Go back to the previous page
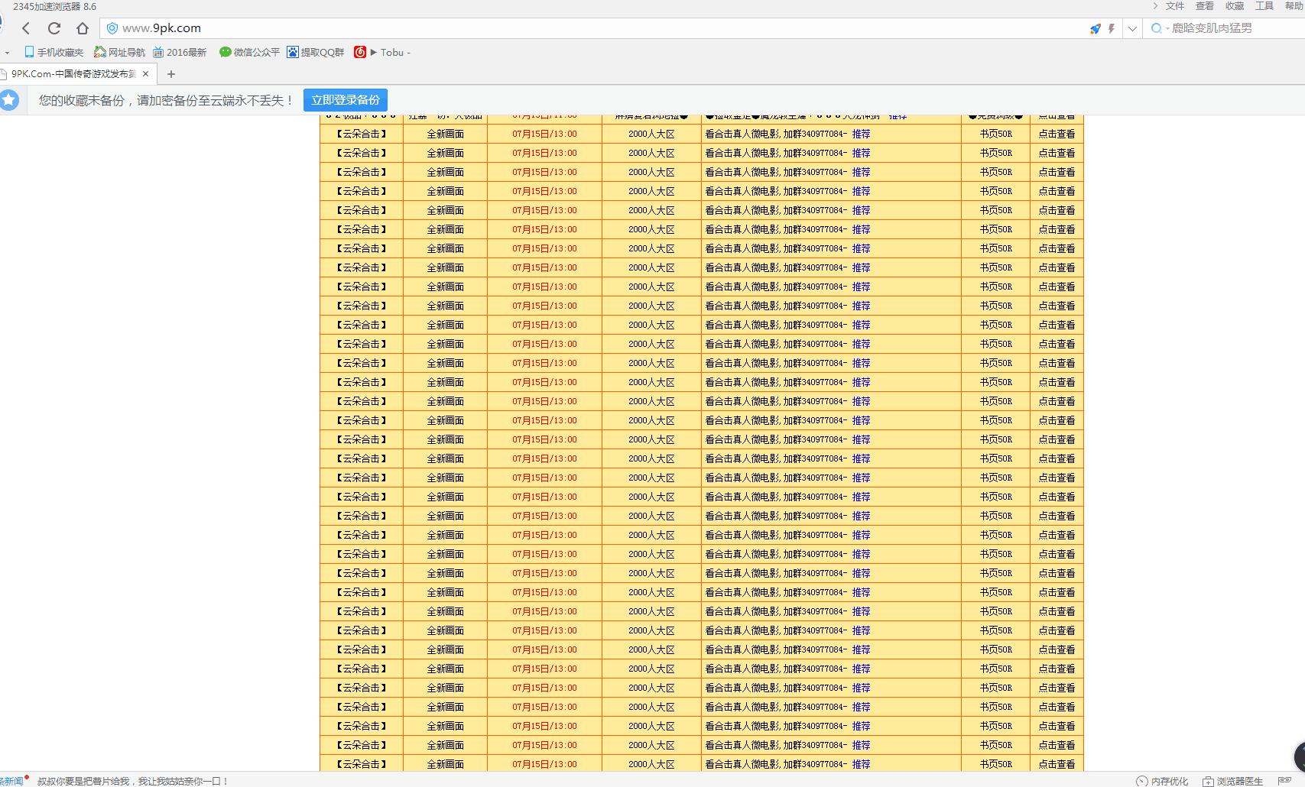The width and height of the screenshot is (1305, 787). click(x=26, y=28)
